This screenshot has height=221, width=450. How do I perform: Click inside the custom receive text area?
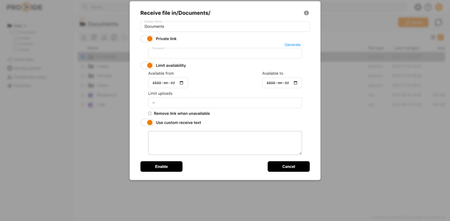[x=225, y=143]
